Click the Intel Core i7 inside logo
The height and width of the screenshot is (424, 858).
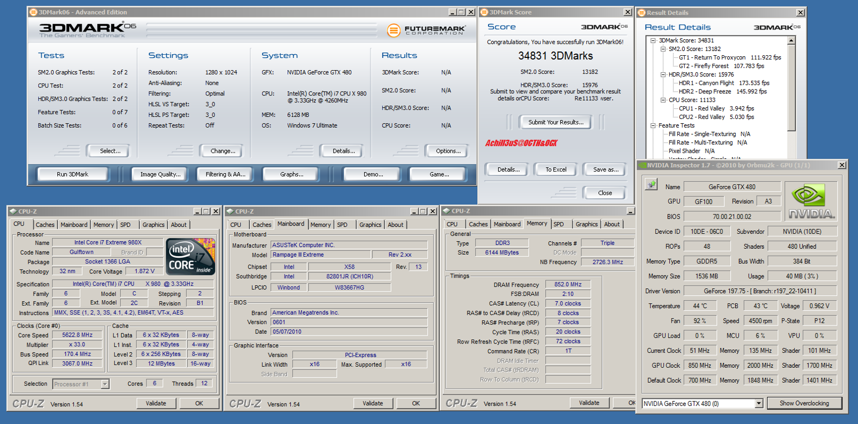coord(191,257)
